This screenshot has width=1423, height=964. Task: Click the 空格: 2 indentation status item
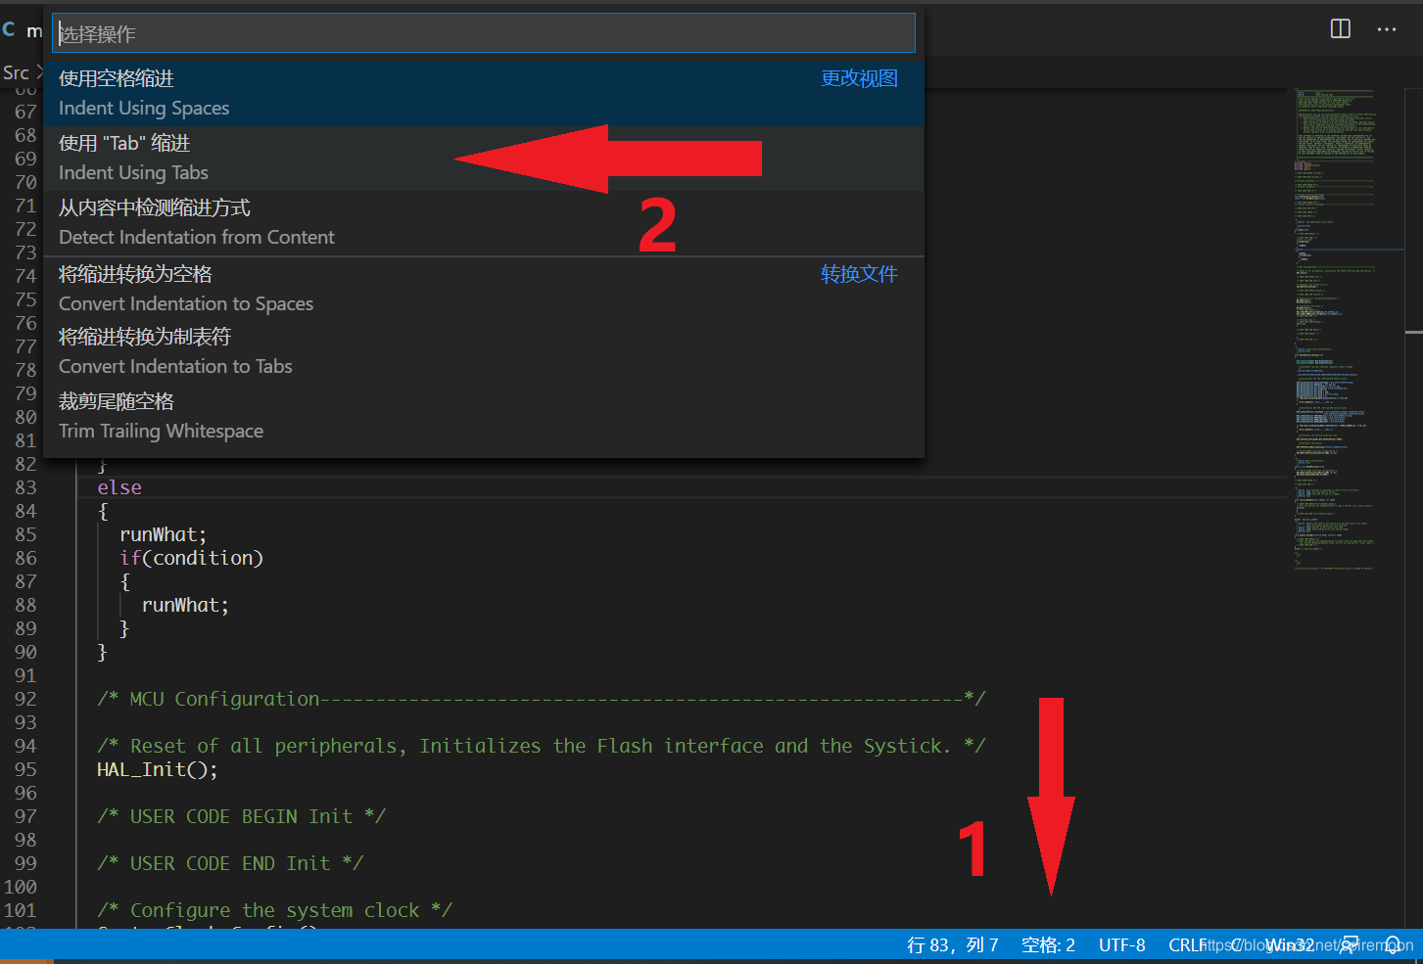click(1048, 944)
